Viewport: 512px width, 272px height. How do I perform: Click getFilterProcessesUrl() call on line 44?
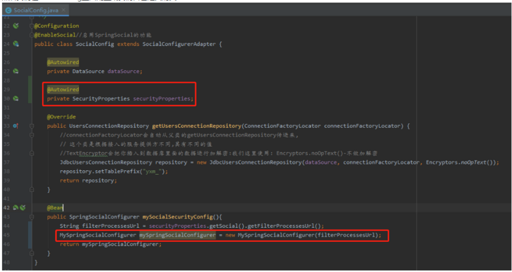283,226
